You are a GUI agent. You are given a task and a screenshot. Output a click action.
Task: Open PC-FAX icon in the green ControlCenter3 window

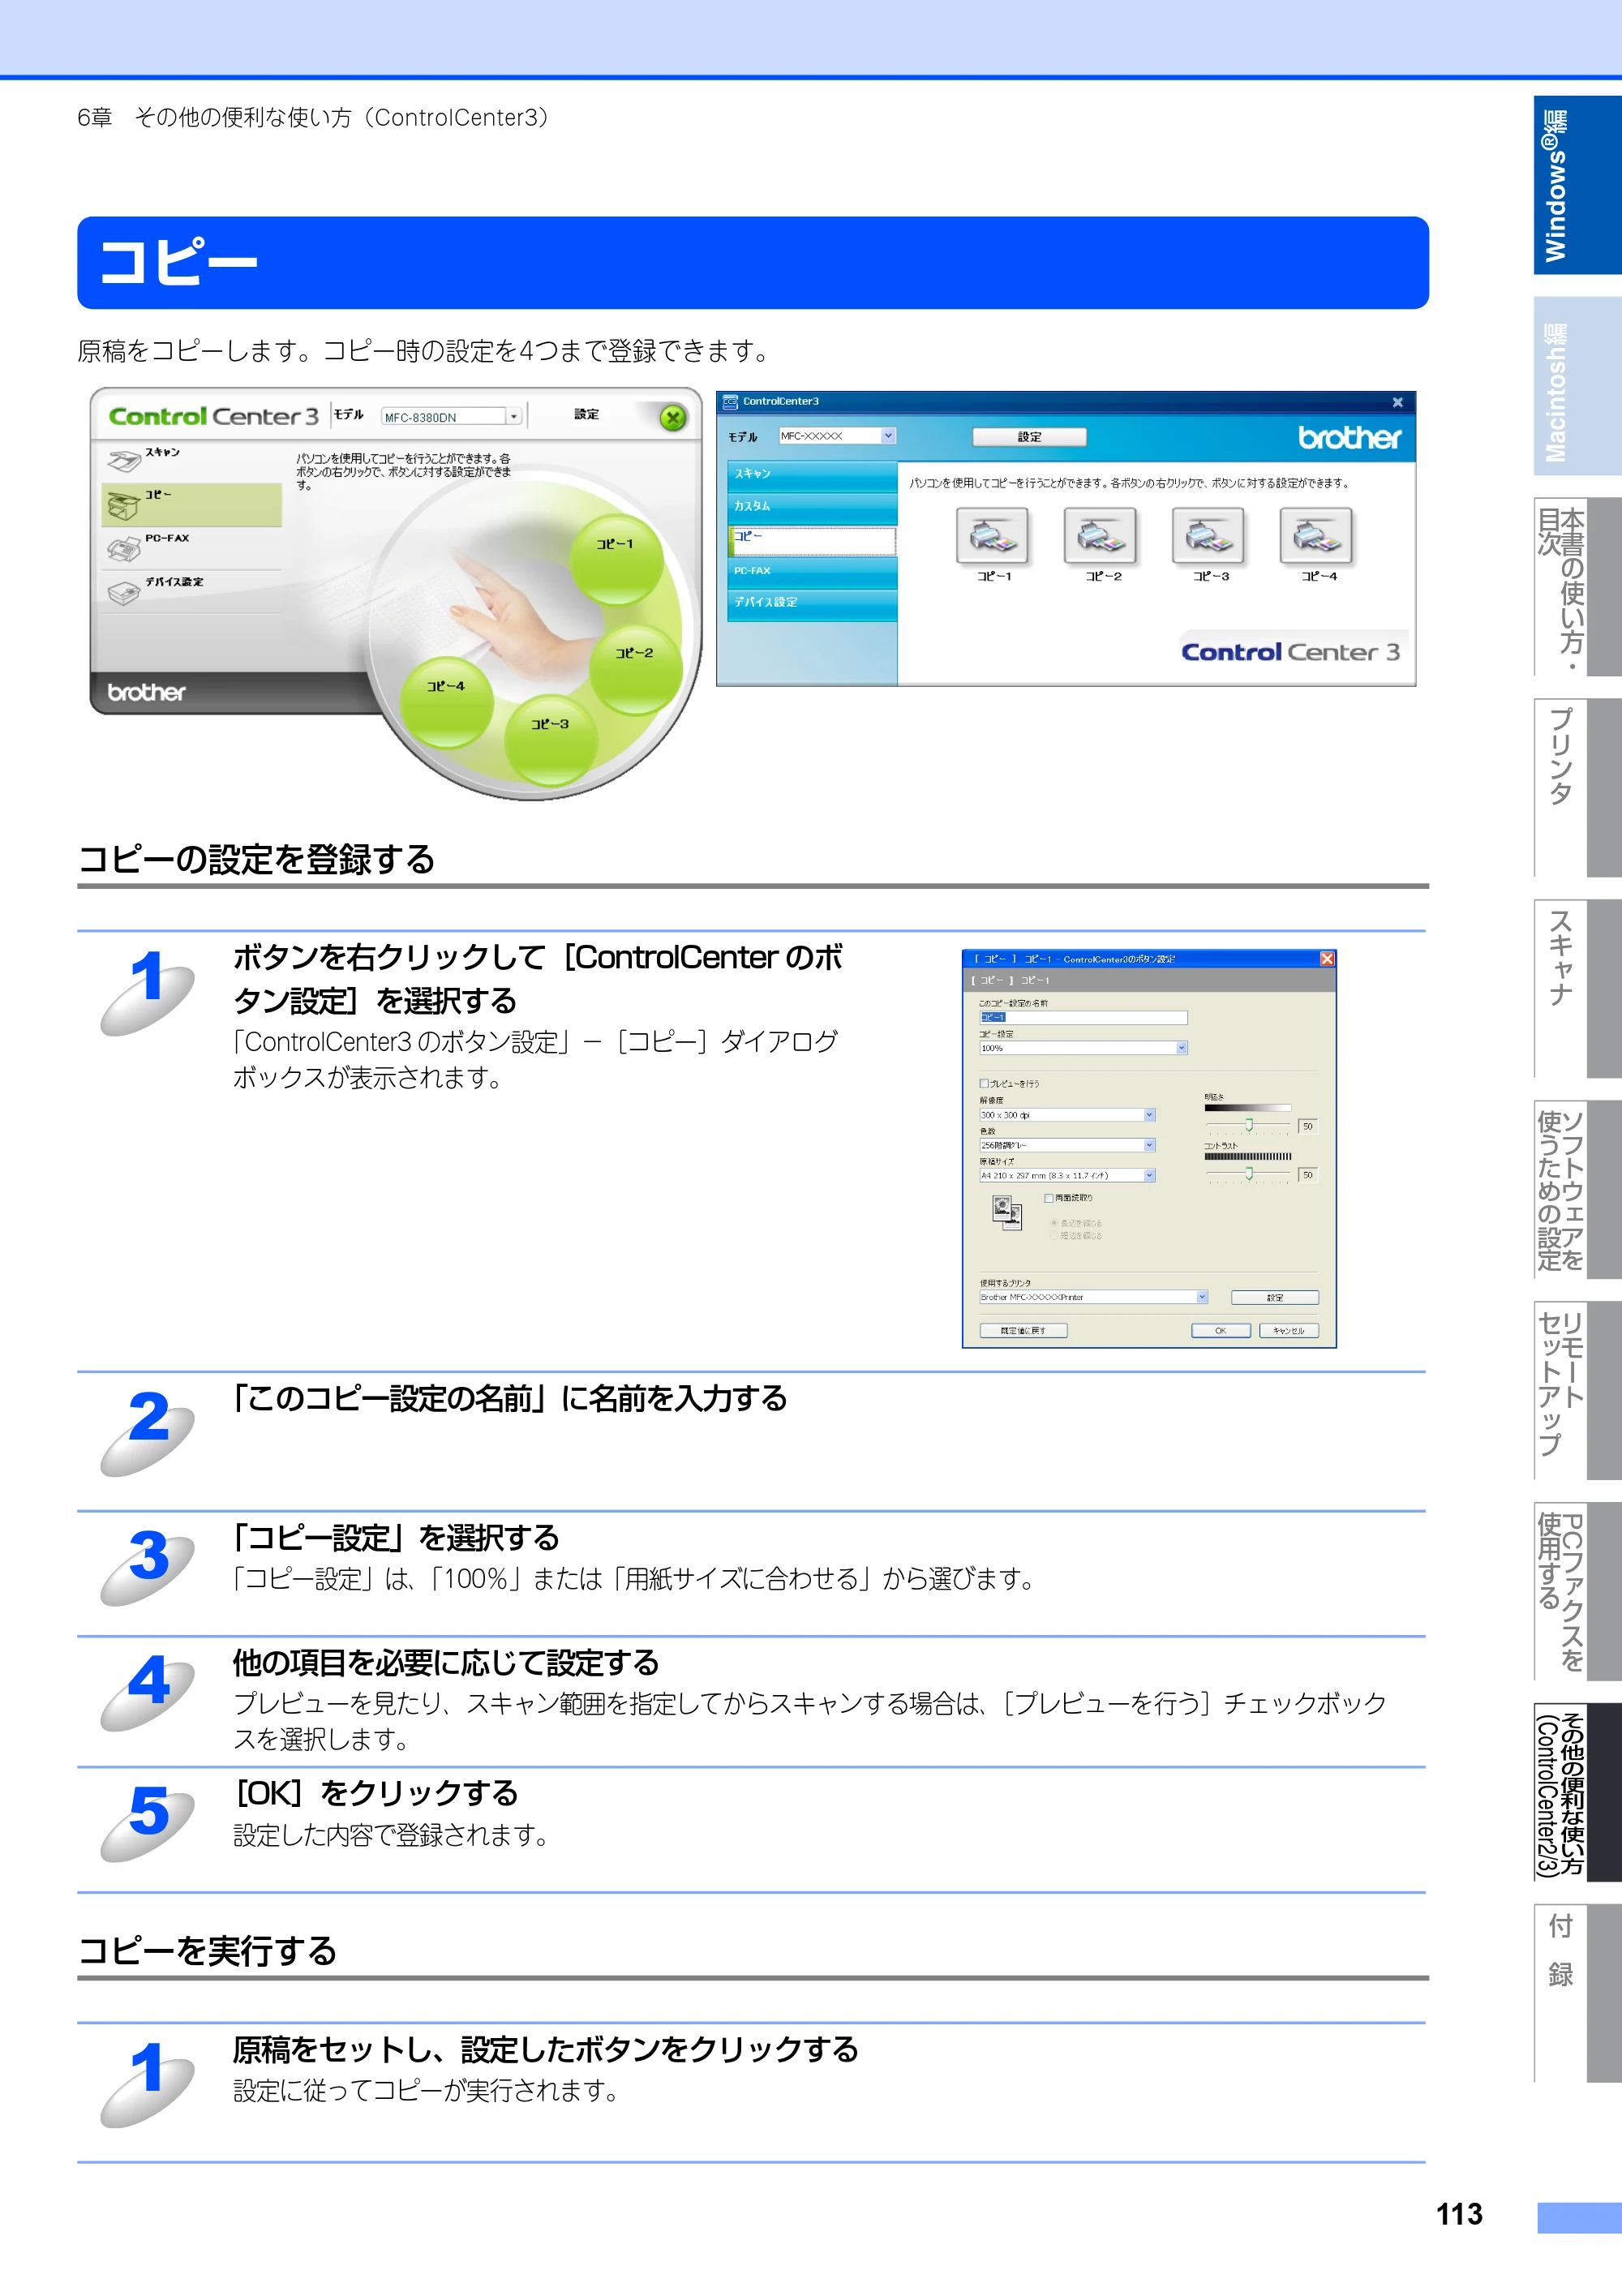point(124,549)
